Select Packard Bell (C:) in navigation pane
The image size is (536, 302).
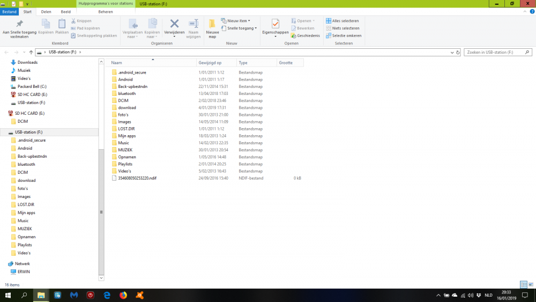point(32,86)
